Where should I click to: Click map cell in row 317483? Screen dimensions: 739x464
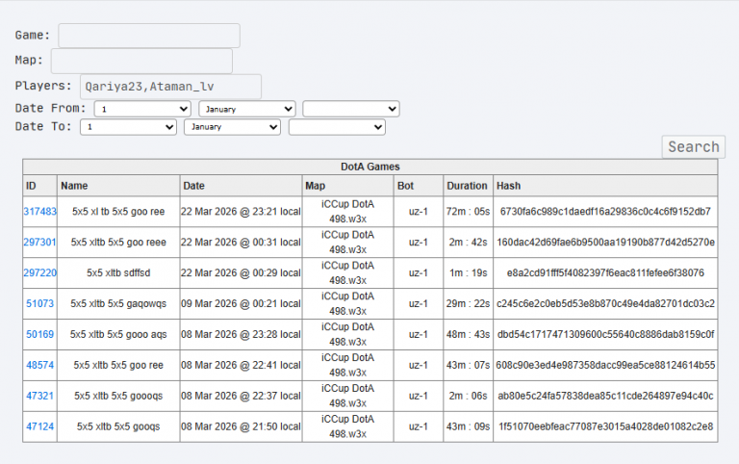(x=347, y=211)
